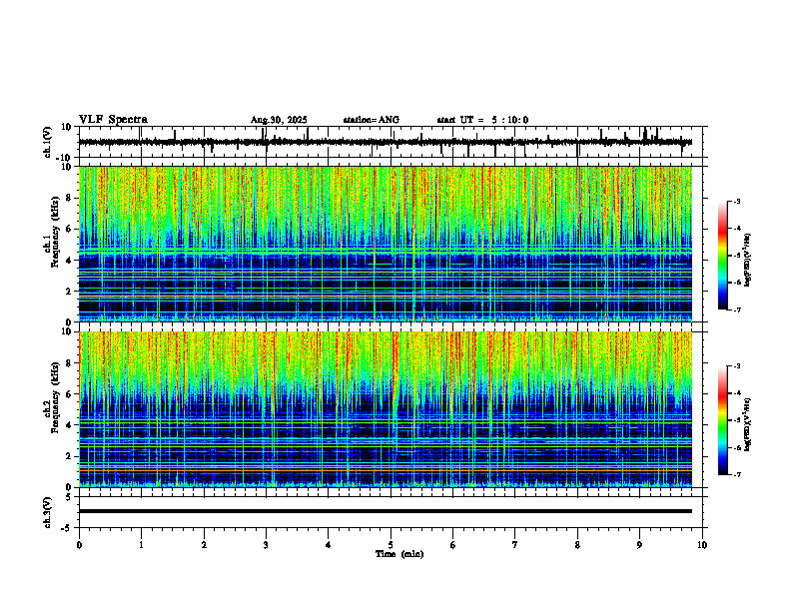The height and width of the screenshot is (611, 791).
Task: Click time axis tick label "1"
Action: coord(141,545)
